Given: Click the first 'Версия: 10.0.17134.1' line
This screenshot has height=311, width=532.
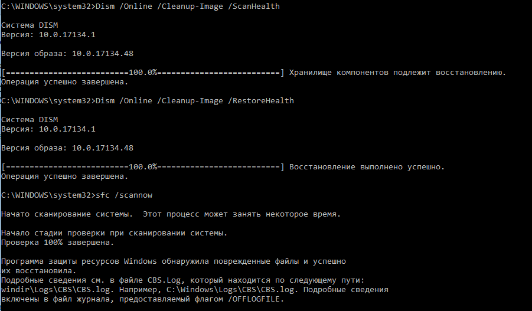Looking at the screenshot, I should [48, 35].
